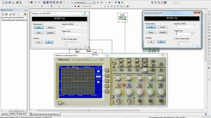Click the CH1 Volts/Div knob on oscilloscope
This screenshot has height=118, width=211.
pos(118,92)
